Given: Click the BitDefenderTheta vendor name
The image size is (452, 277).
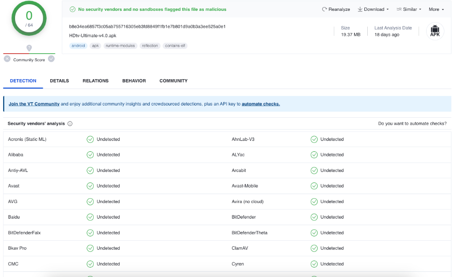Looking at the screenshot, I should (250, 233).
